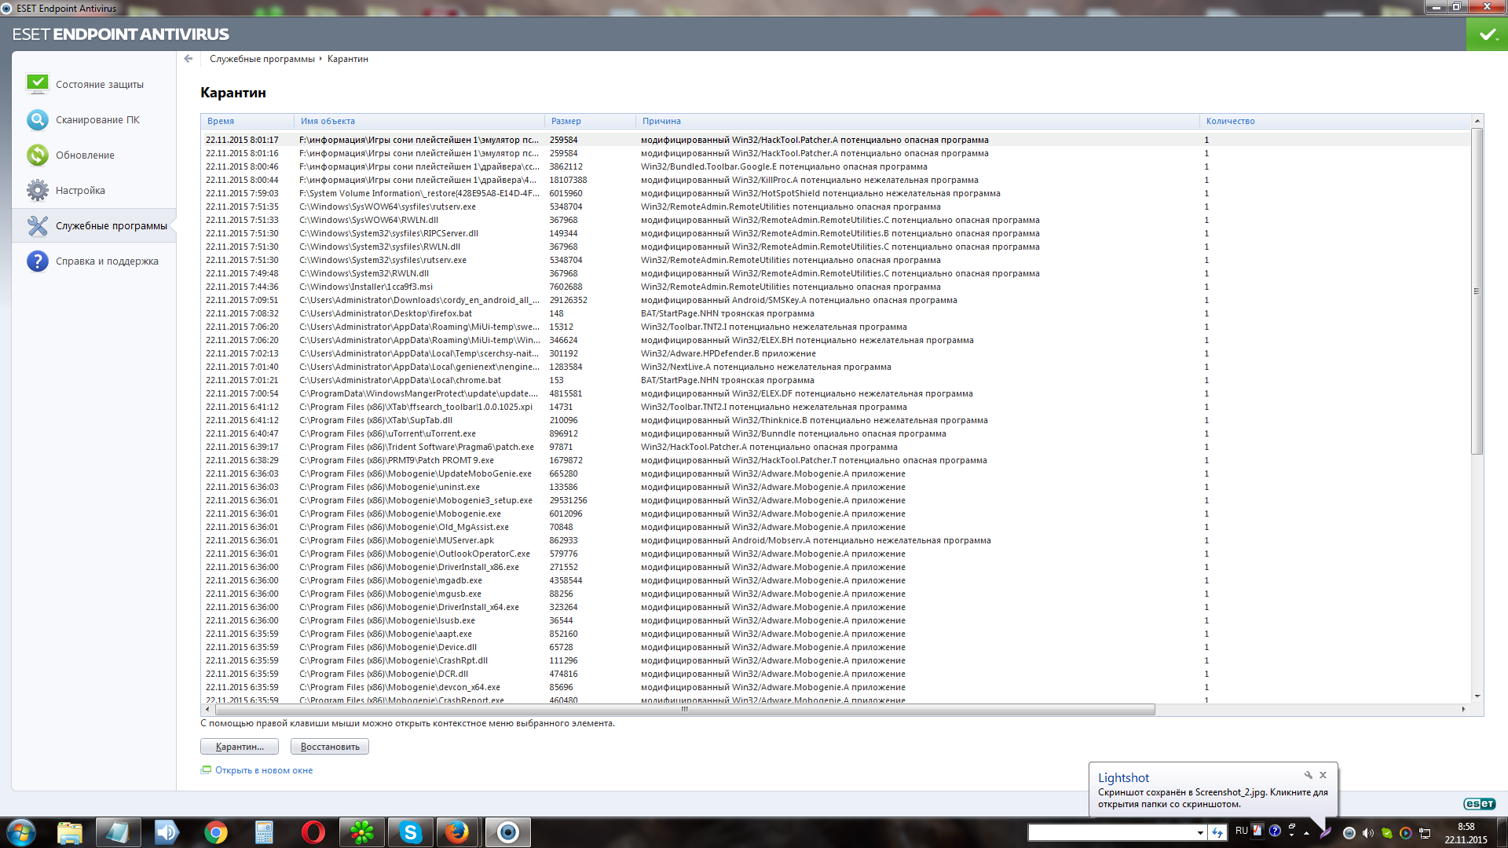The height and width of the screenshot is (848, 1508).
Task: Open the Состояние защиты section icon
Action: (37, 84)
